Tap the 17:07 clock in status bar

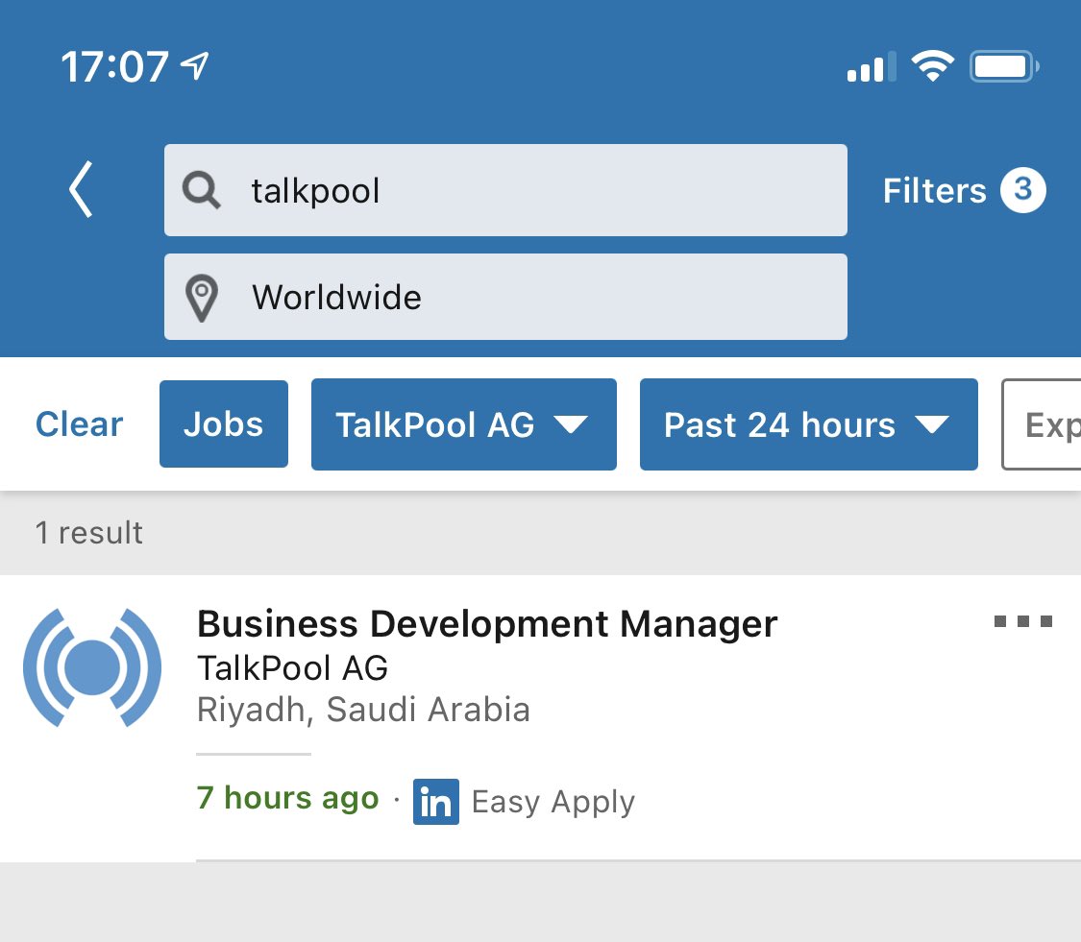(x=114, y=67)
